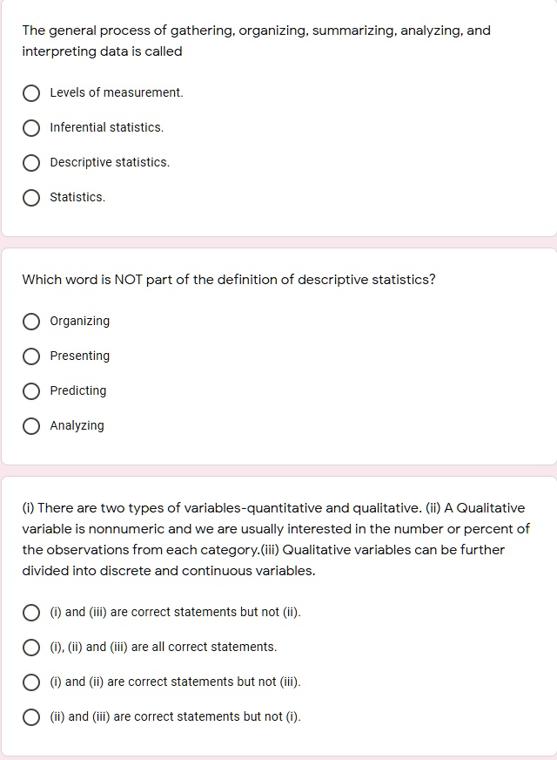
Task: Select "(i) and (iii) are correct statements but not (ii)."
Action: [30, 612]
